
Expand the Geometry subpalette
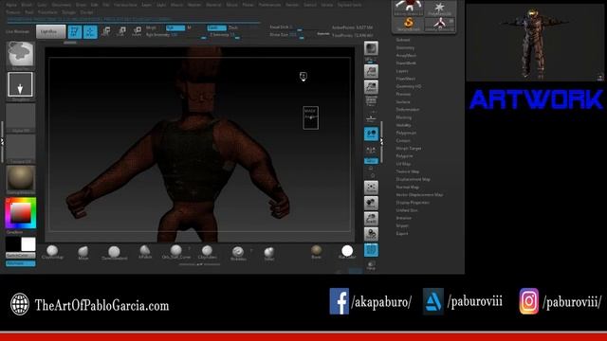[x=405, y=47]
